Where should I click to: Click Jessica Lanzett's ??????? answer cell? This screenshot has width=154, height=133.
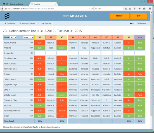95,64
